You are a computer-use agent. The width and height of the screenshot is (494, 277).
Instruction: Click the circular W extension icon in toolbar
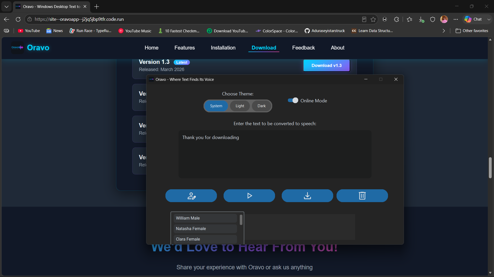(385, 19)
